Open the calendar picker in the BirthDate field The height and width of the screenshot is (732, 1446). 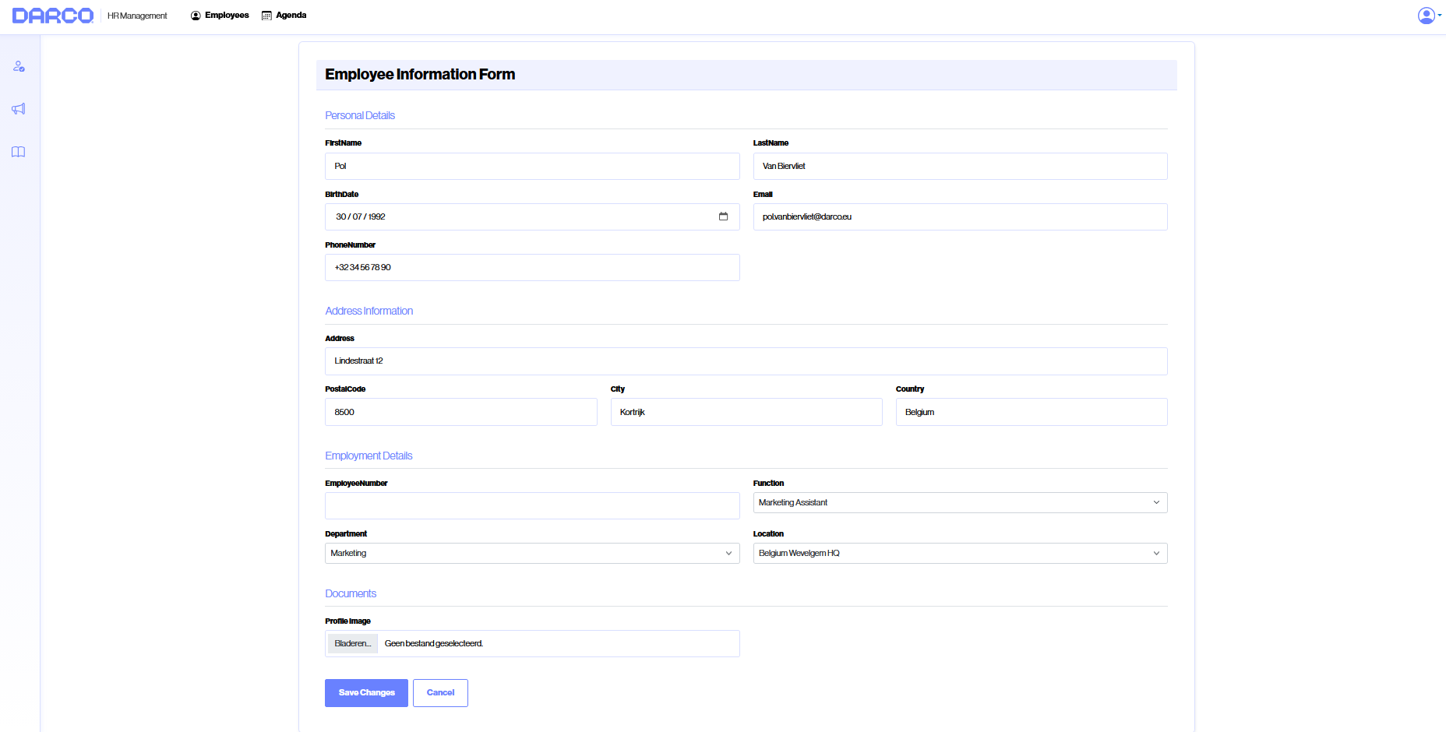(723, 216)
